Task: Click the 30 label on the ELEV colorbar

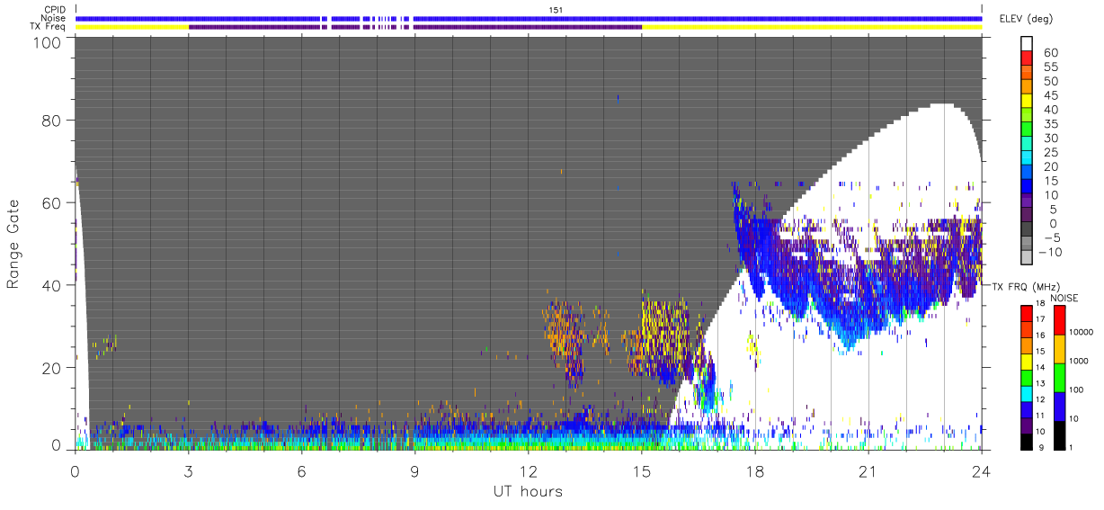Action: [1050, 139]
